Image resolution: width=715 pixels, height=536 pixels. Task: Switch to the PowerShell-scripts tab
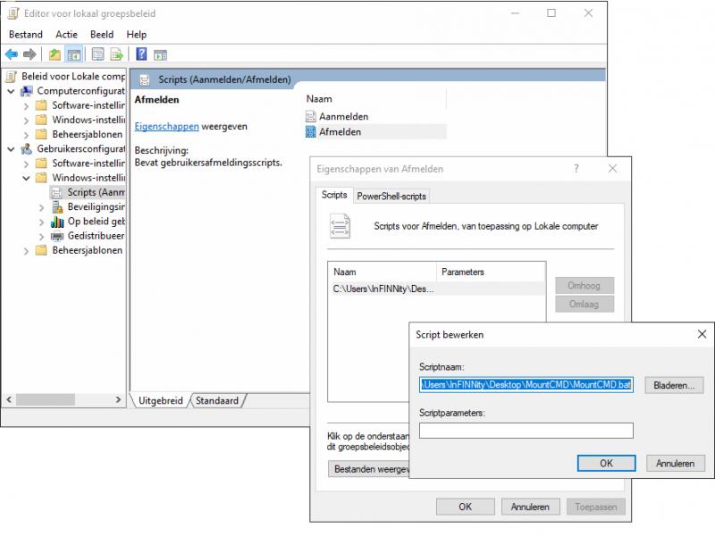391,196
